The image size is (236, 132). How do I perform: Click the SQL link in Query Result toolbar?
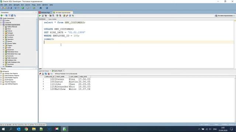pyautogui.click(x=52, y=74)
